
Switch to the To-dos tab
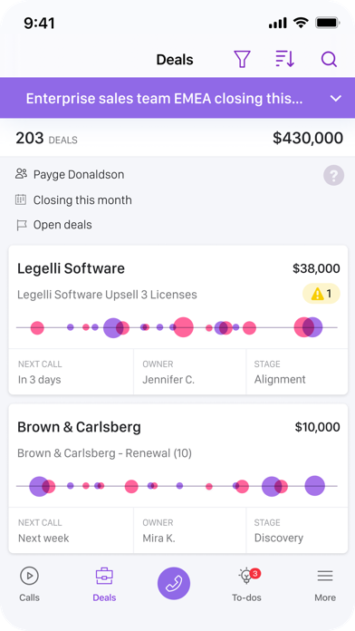click(x=246, y=585)
